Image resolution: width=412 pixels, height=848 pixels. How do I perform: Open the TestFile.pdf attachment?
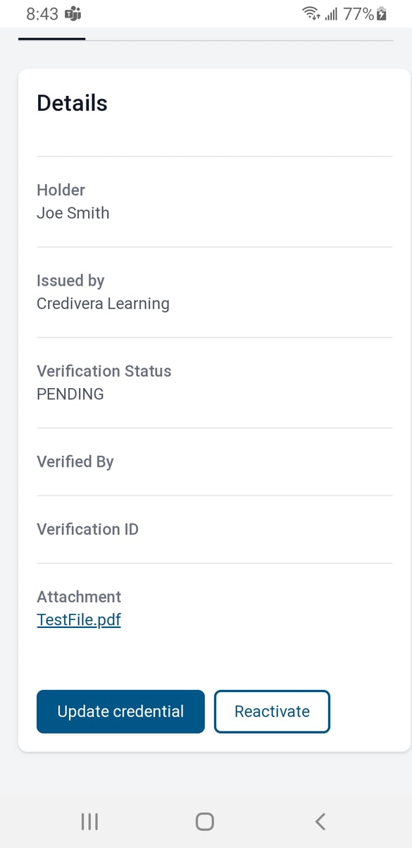[78, 619]
